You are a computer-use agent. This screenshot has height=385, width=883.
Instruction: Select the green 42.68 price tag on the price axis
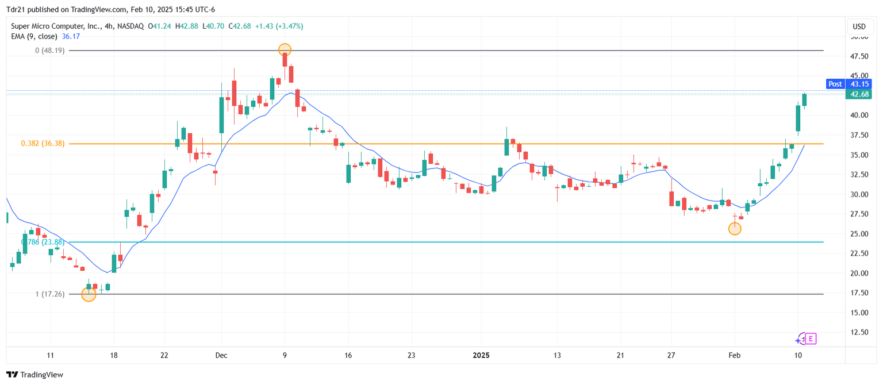(x=859, y=94)
